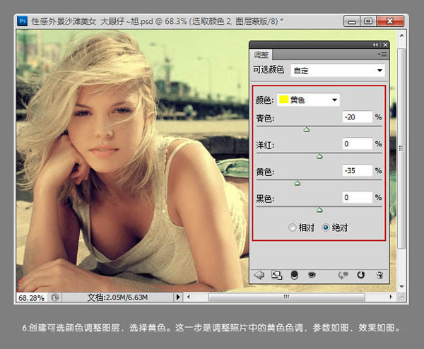Switch the panel to expanded view
The image size is (424, 349).
point(277,275)
